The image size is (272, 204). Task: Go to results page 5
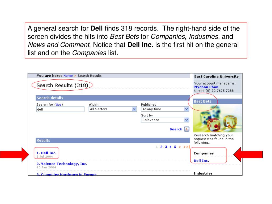(175, 147)
